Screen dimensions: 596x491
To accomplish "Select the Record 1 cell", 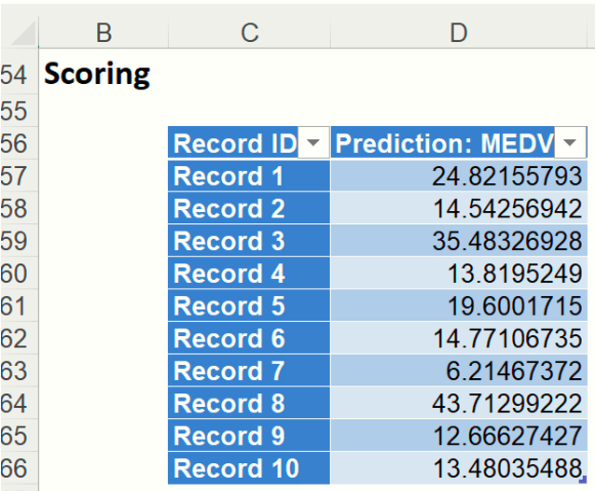I will coord(248,176).
